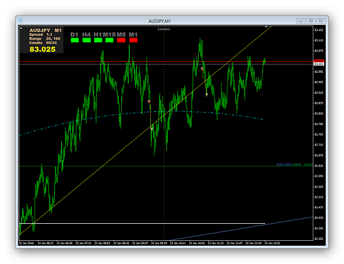Click the green trend box under M15

(110, 40)
